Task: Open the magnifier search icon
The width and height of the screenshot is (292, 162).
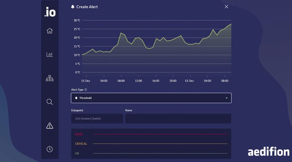Action: [x=50, y=102]
